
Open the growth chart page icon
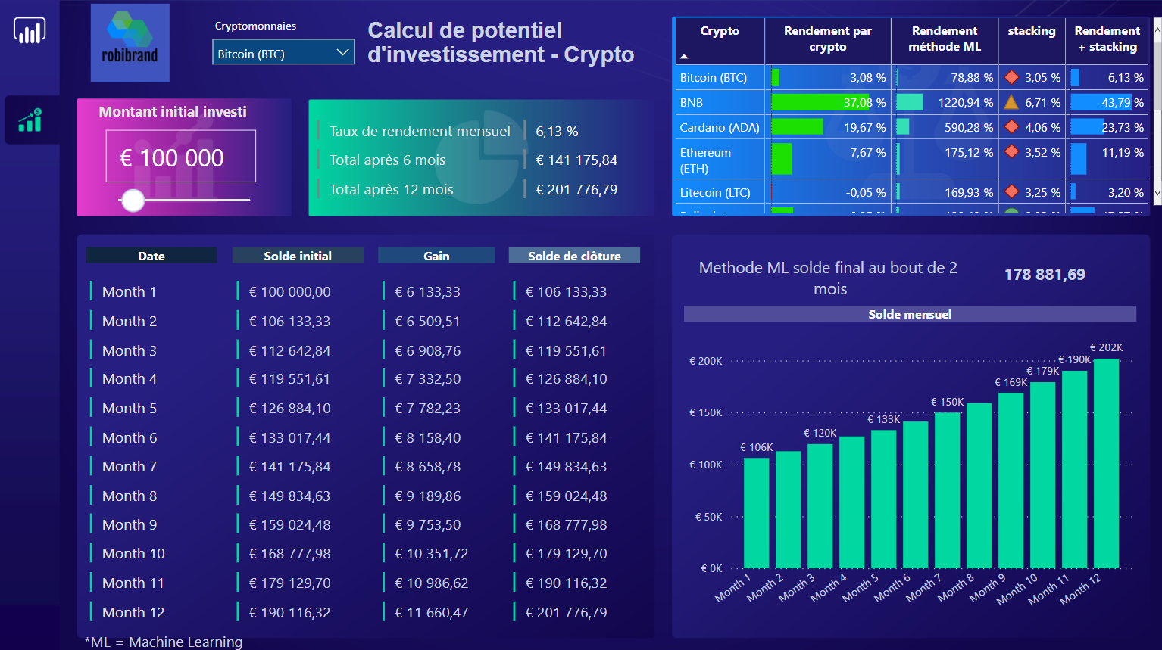(30, 120)
